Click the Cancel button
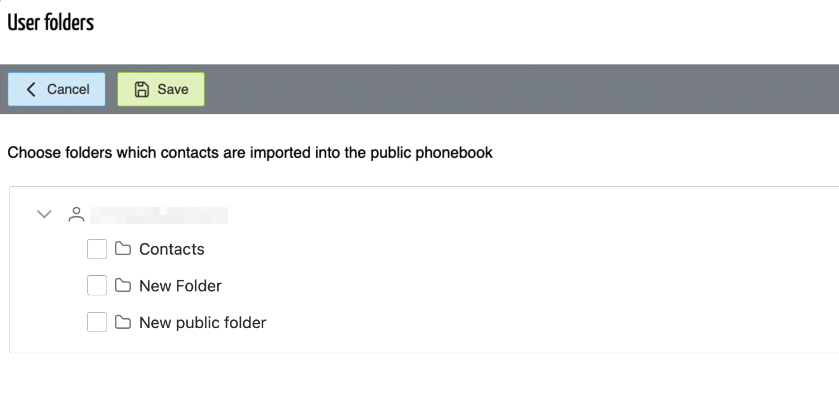The height and width of the screenshot is (409, 839). click(x=56, y=89)
